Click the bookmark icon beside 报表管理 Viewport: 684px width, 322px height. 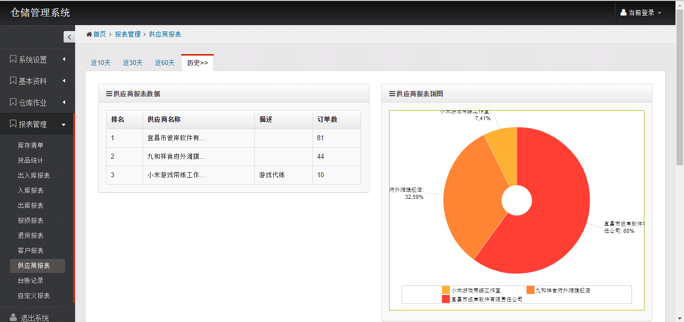13,124
